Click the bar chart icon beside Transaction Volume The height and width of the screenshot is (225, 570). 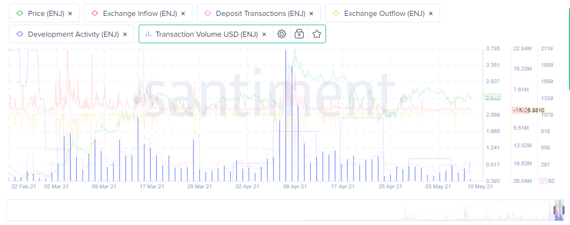point(149,34)
